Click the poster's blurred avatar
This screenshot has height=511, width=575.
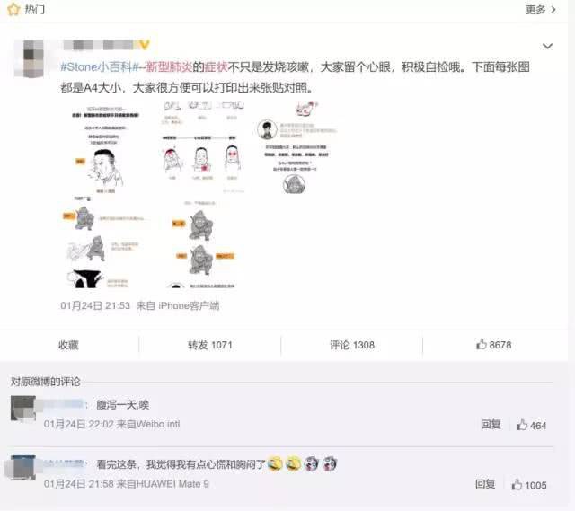29,58
